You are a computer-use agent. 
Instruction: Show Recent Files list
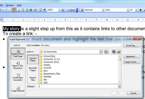(33, 79)
